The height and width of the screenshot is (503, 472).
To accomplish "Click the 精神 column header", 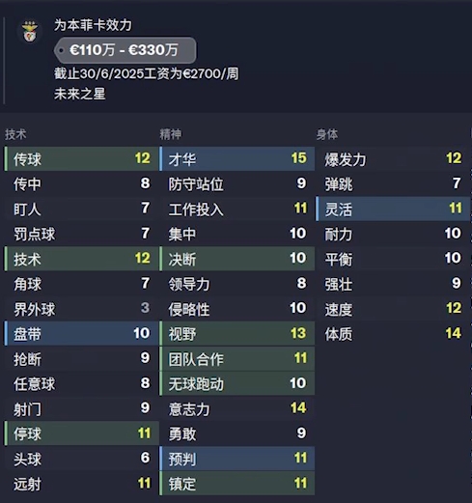I will coord(171,134).
